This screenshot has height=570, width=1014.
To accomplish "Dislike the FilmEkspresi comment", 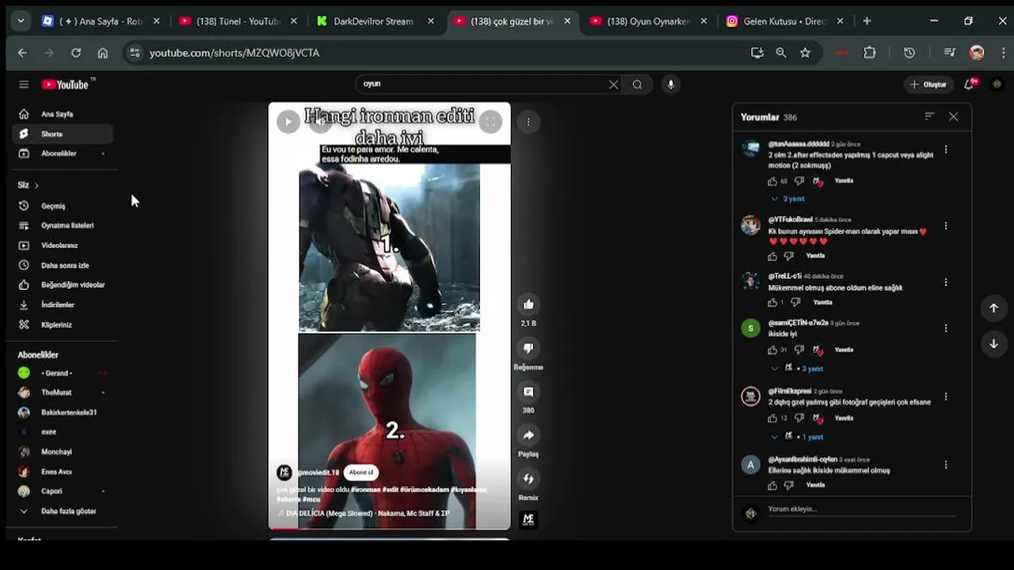I will [799, 418].
